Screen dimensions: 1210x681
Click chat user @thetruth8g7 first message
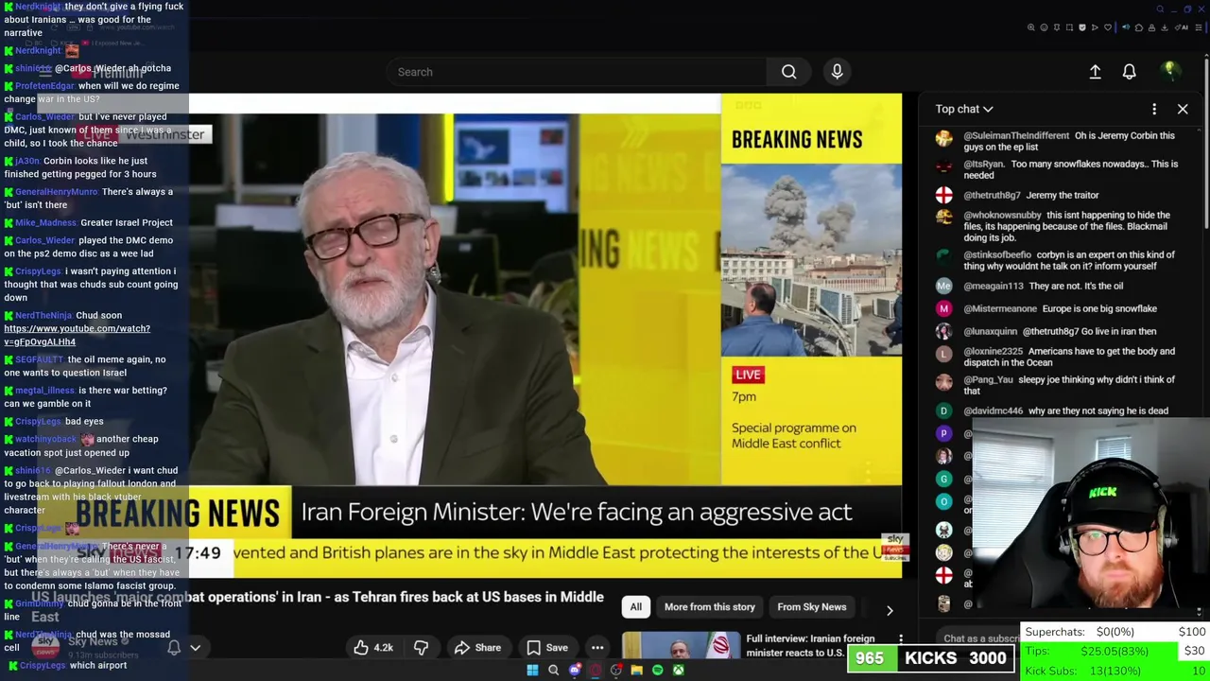pyautogui.click(x=993, y=195)
